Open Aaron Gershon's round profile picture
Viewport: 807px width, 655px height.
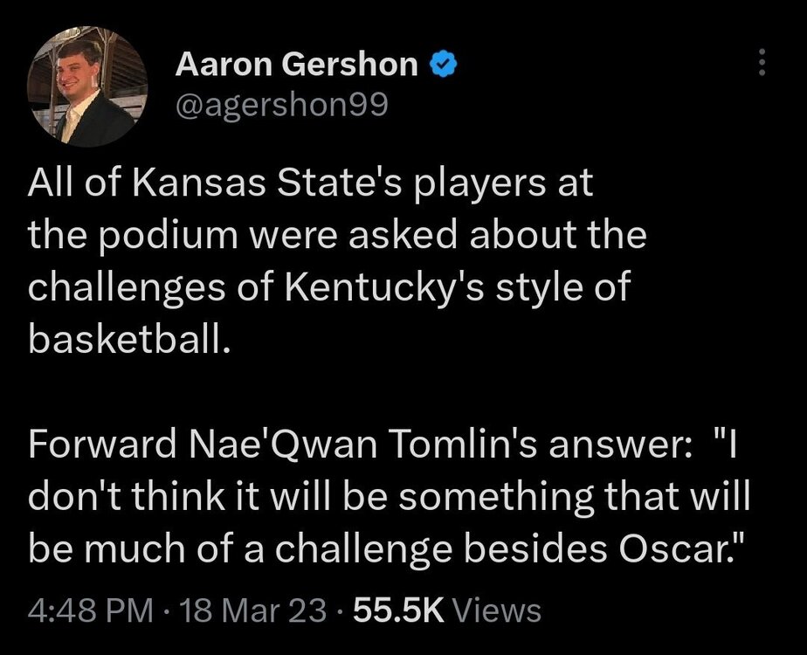click(x=87, y=86)
